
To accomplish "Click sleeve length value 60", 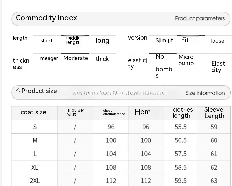I will click(214, 140).
